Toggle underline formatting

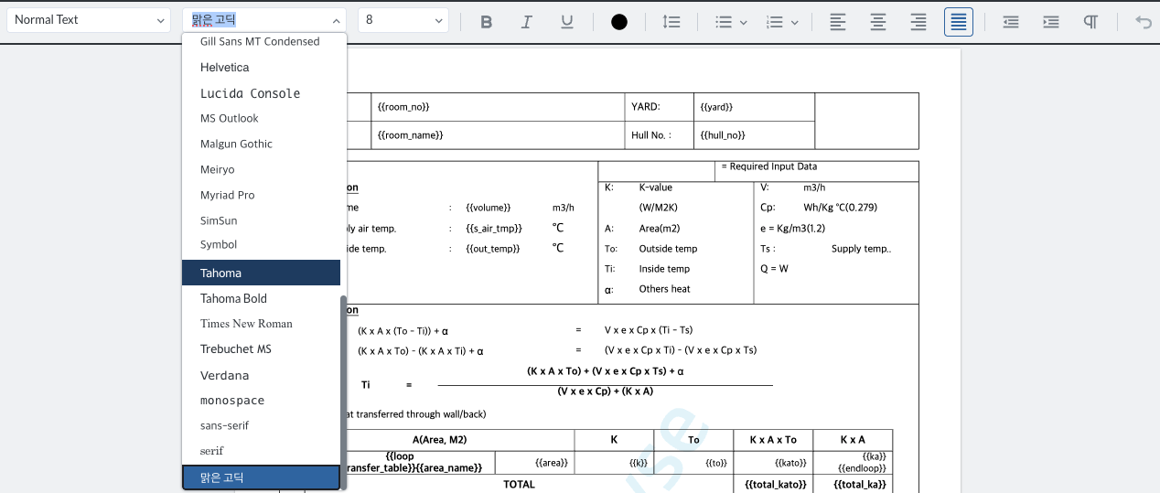(567, 22)
